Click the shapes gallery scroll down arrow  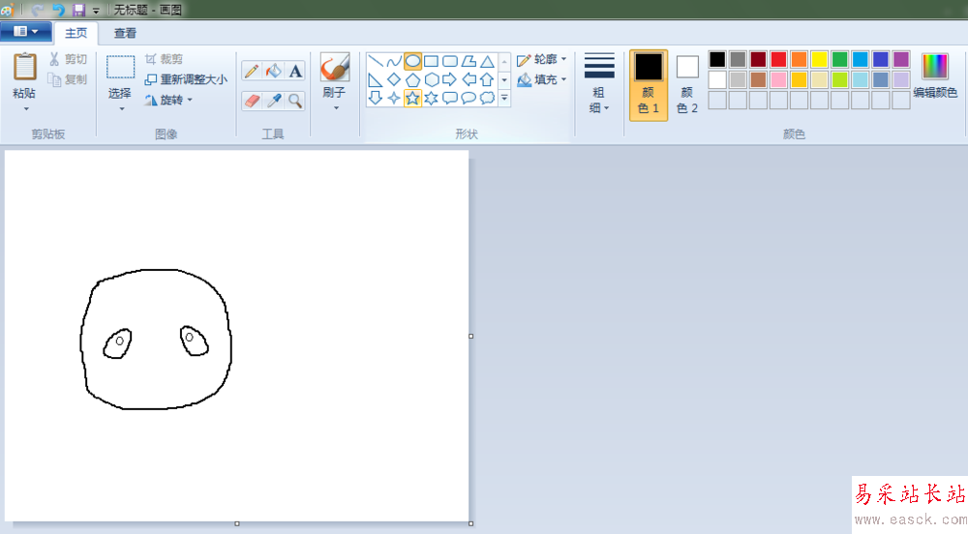504,79
